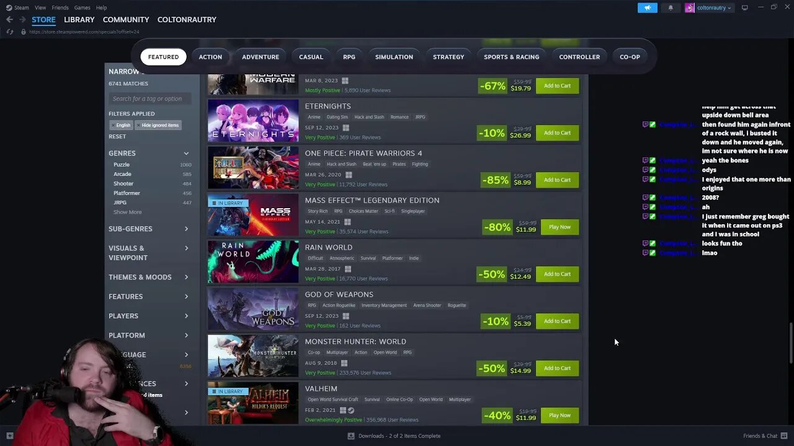Select the STRATEGY category pill
This screenshot has height=446, width=794.
pos(448,57)
